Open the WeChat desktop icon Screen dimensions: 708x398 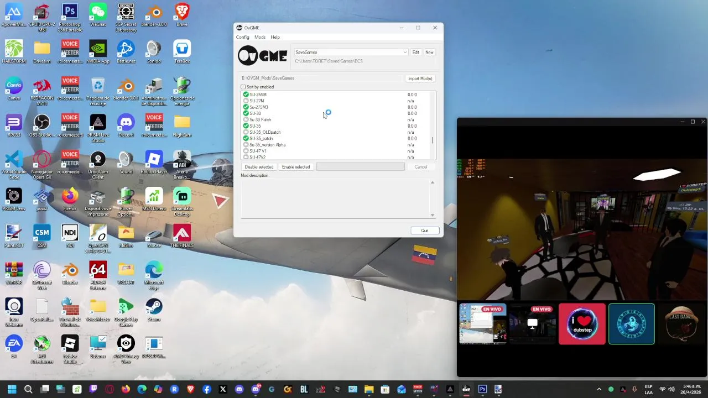98,15
